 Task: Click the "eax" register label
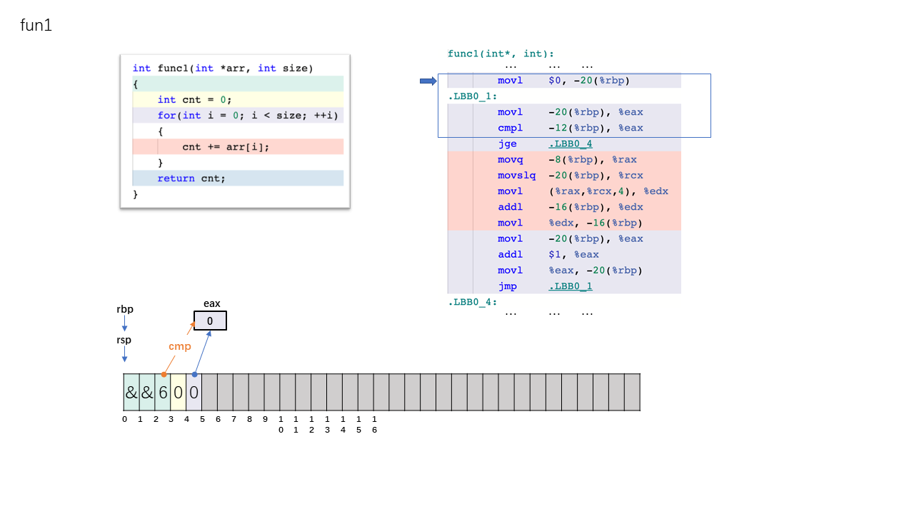[212, 303]
